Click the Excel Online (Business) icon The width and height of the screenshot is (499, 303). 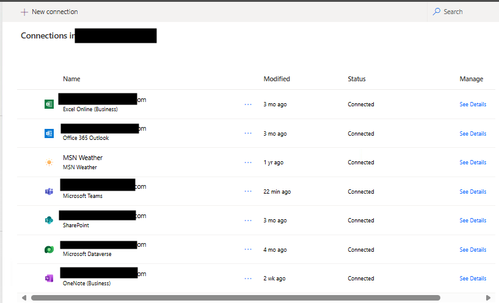tap(49, 104)
